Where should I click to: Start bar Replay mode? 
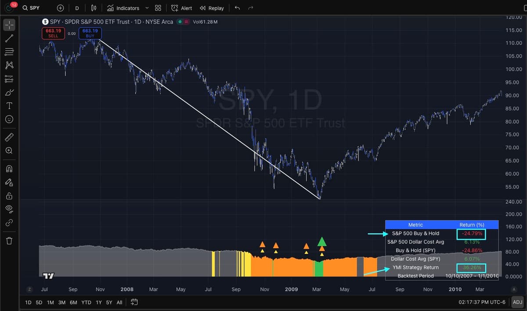coord(212,7)
